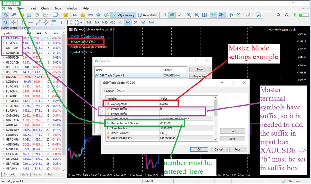
Task: Click the yellow dollar sign icon
Action: pyautogui.click(x=66, y=15)
